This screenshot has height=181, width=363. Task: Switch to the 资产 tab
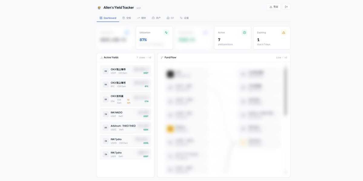[156, 18]
